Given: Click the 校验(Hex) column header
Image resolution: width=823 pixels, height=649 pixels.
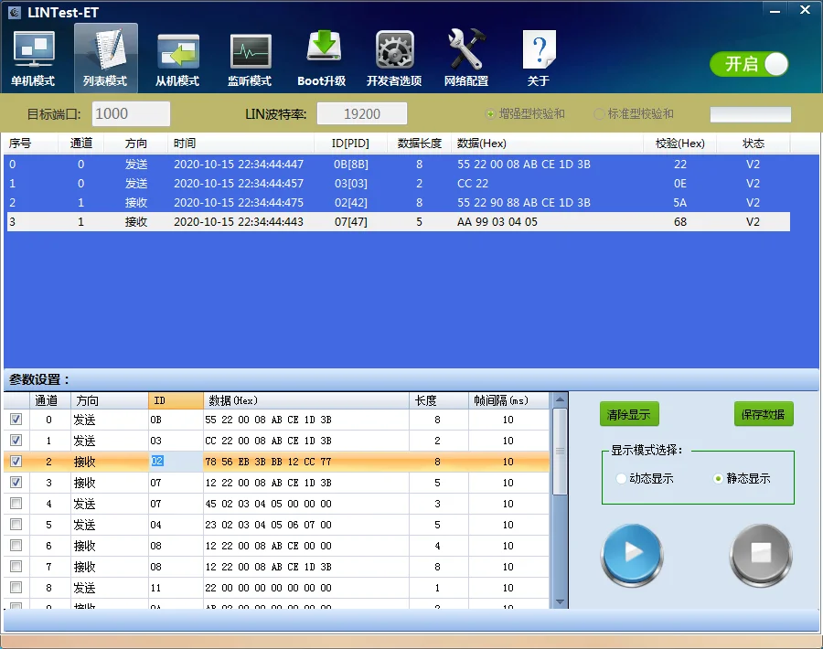Looking at the screenshot, I should tap(680, 144).
